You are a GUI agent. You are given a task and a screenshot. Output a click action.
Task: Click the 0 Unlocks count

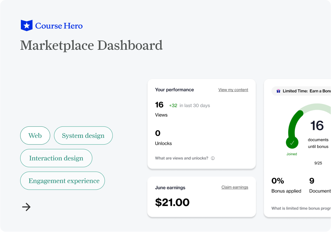[x=158, y=133]
